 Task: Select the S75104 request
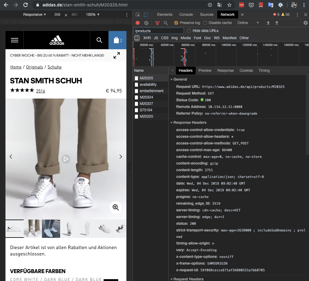(151, 110)
